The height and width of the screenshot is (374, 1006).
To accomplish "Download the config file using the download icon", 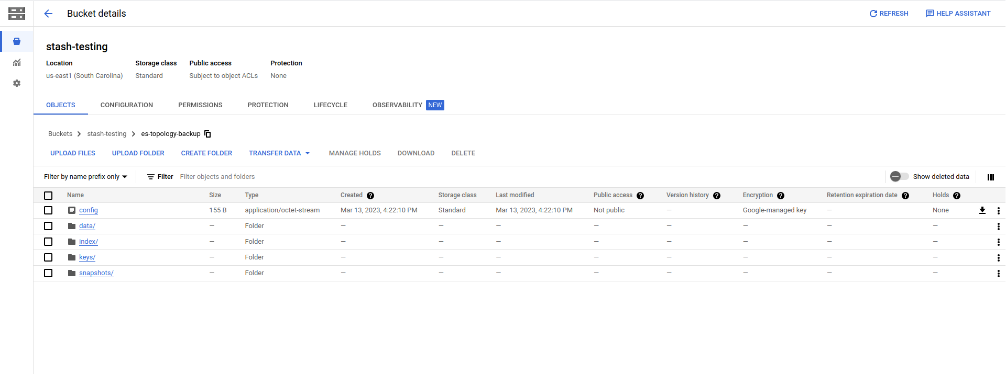I will pos(982,210).
